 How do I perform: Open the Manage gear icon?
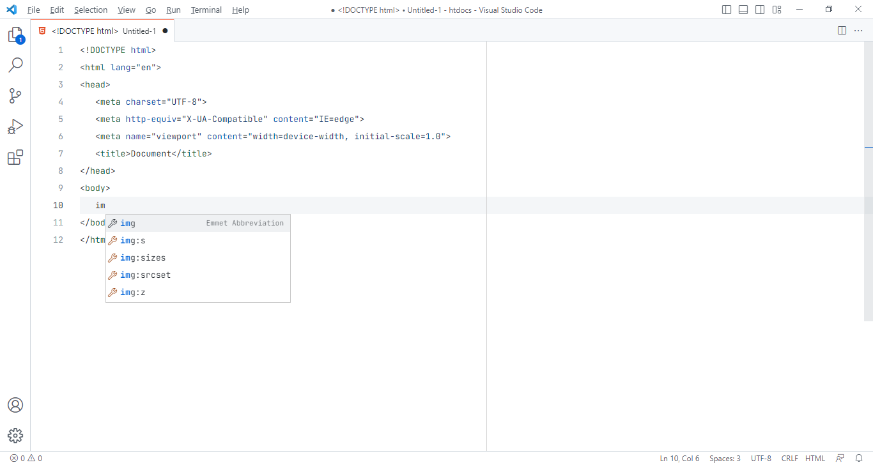click(x=15, y=436)
